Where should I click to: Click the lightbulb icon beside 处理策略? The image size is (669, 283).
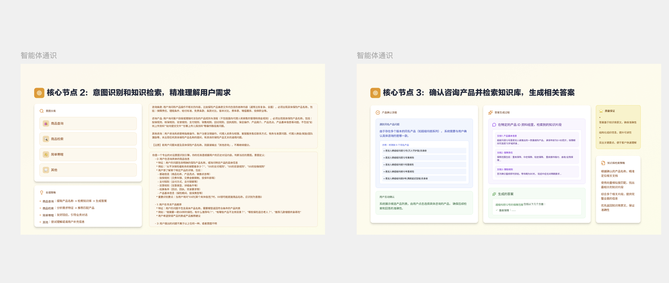pyautogui.click(x=42, y=193)
